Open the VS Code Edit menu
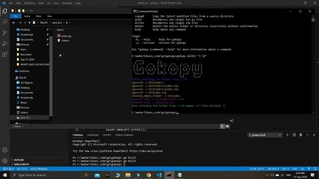This screenshot has width=319, height=179. [18, 3]
